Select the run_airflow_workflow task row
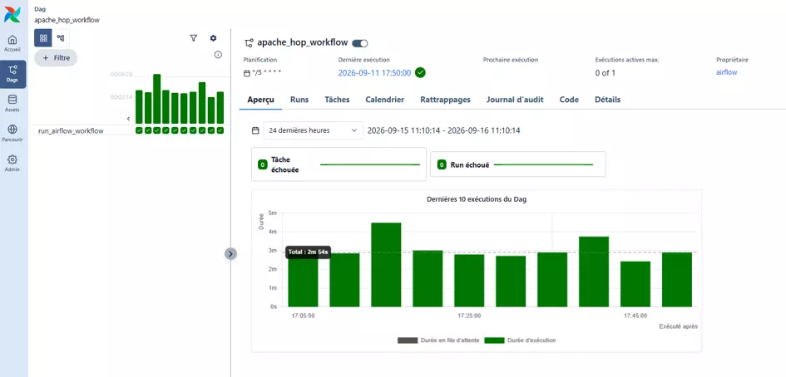Viewport: 786px width, 377px height. [x=71, y=130]
